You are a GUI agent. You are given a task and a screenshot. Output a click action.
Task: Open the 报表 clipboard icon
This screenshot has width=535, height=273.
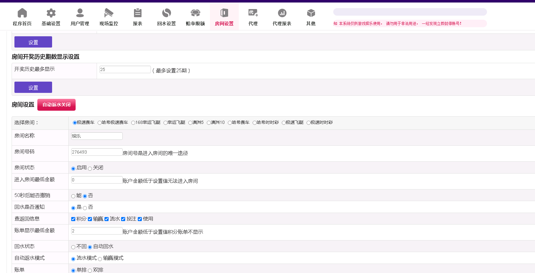click(137, 13)
